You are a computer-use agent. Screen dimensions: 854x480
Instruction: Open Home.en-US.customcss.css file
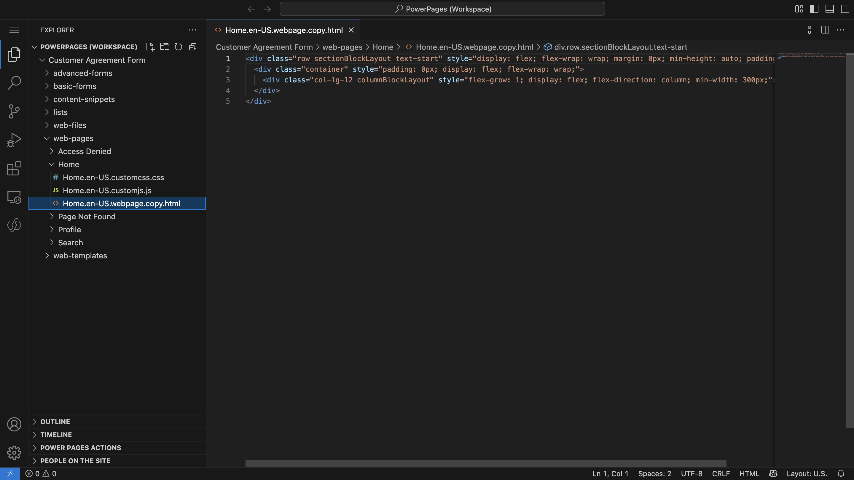tap(113, 177)
